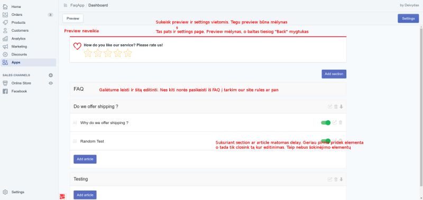Open the blue Settings button at top right
423x200 pixels.
(408, 18)
